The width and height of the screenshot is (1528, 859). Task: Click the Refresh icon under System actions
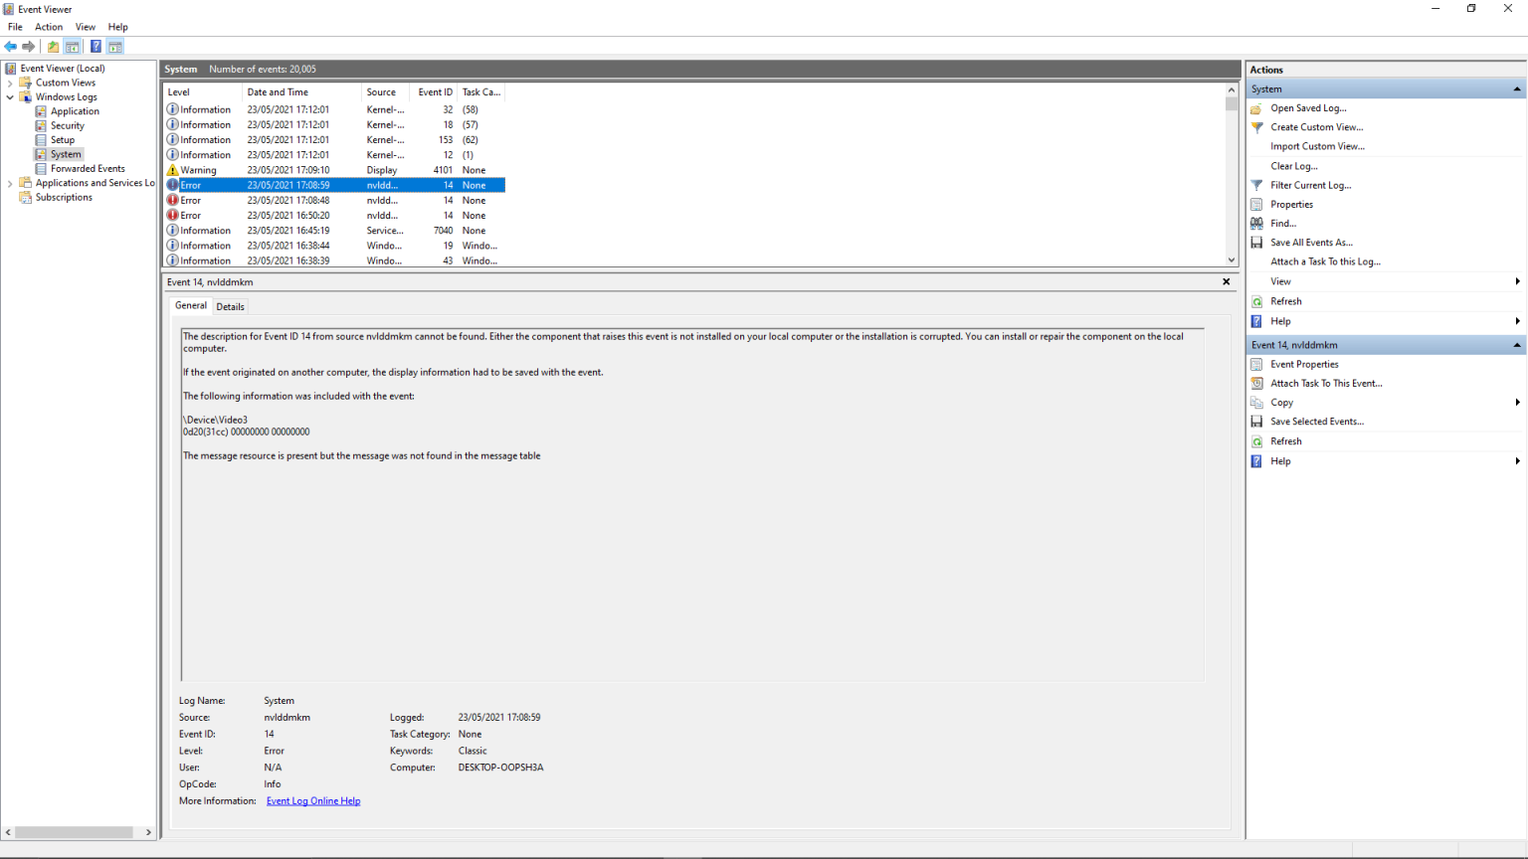tap(1256, 300)
